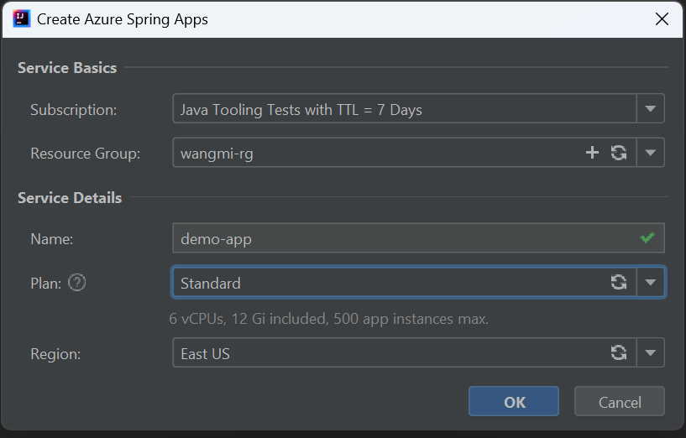Click the 'Service Basics' heading
The image size is (686, 438).
coord(67,68)
